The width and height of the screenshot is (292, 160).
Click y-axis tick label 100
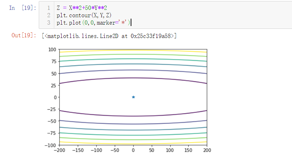coord(52,50)
